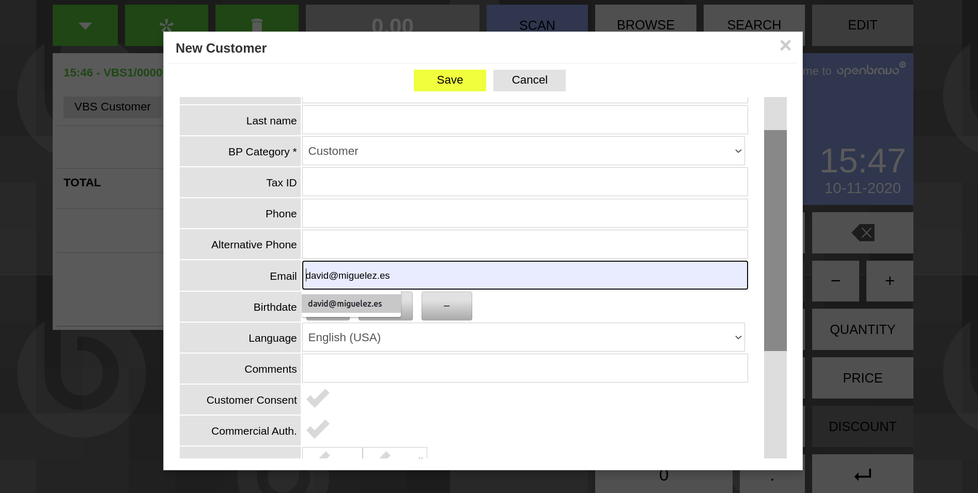Click the backspace key icon
The image size is (978, 493).
click(x=862, y=233)
